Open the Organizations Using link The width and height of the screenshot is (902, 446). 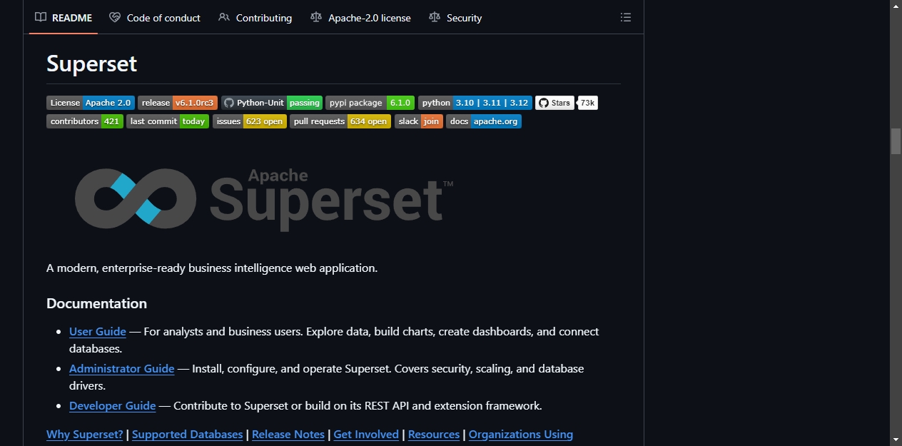pyautogui.click(x=521, y=435)
